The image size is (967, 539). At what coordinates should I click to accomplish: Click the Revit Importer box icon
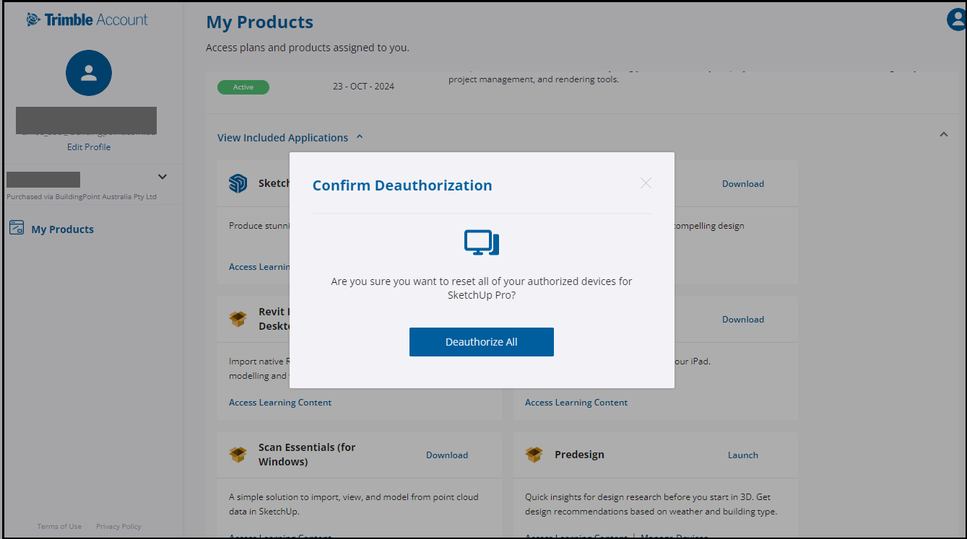[x=238, y=319]
